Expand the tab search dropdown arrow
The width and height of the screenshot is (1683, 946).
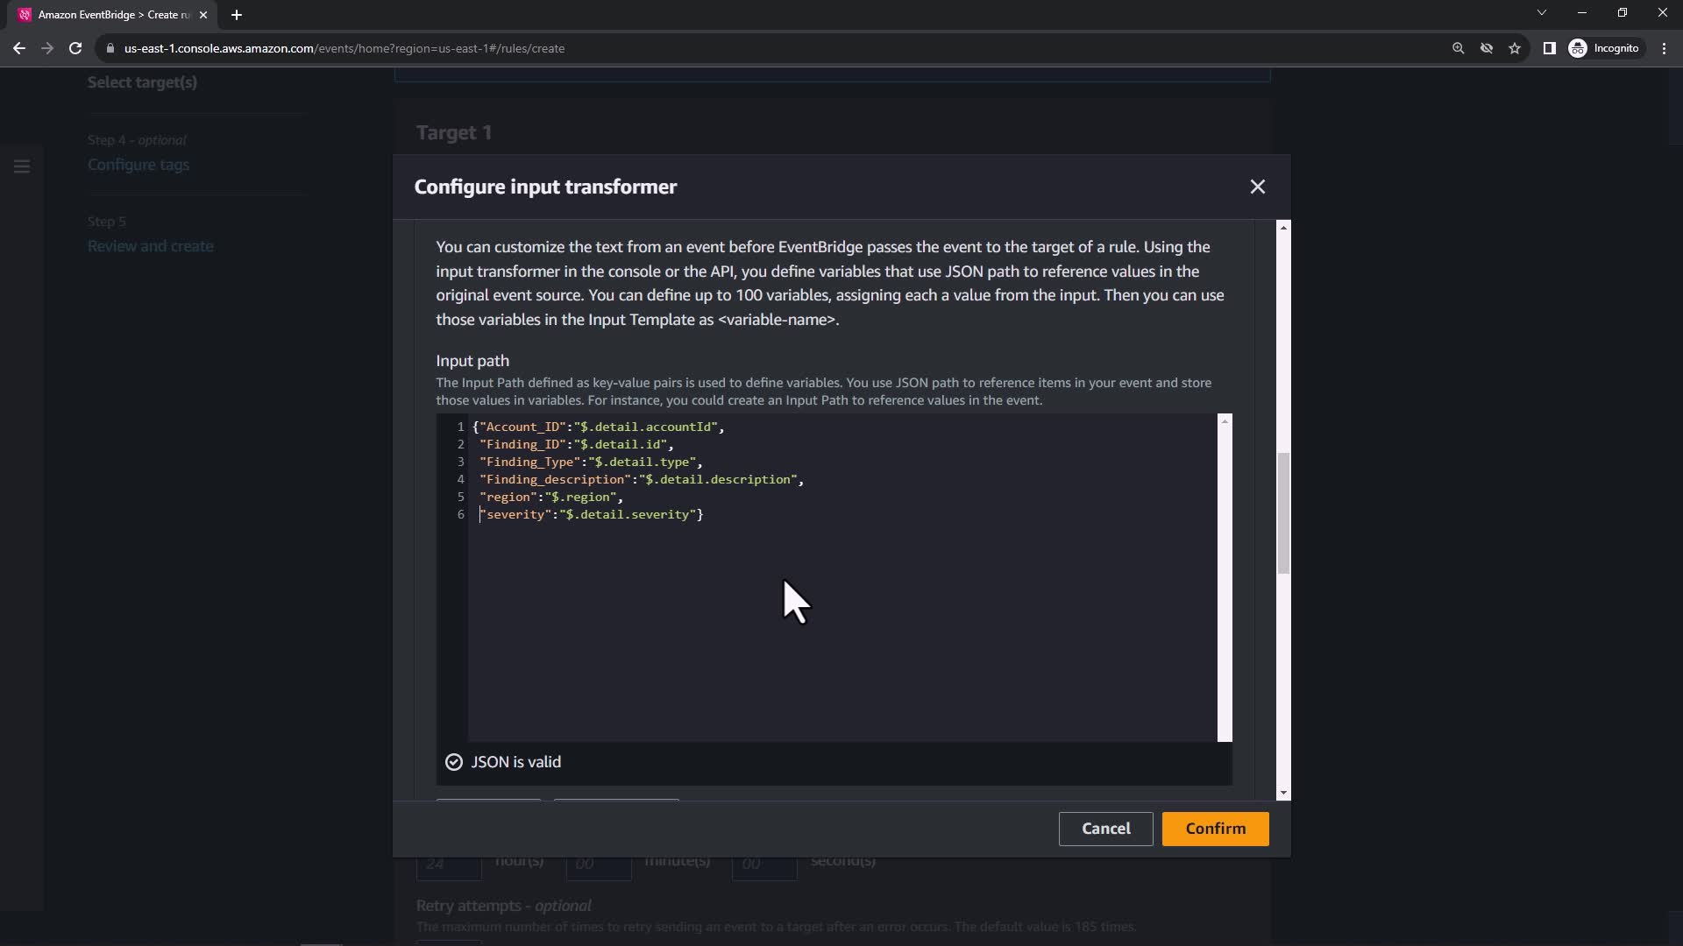click(1541, 12)
